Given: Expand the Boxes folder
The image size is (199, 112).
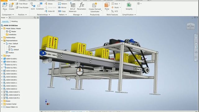Looking at the screenshot, I should coord(2,101).
